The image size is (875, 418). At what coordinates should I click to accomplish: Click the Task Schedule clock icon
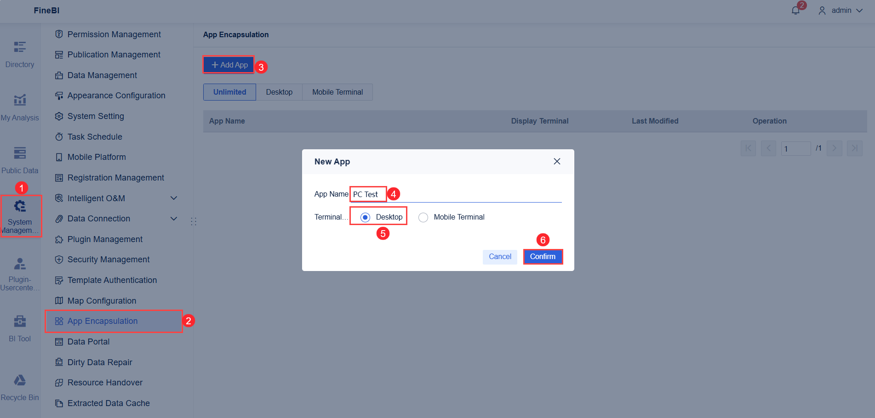59,137
